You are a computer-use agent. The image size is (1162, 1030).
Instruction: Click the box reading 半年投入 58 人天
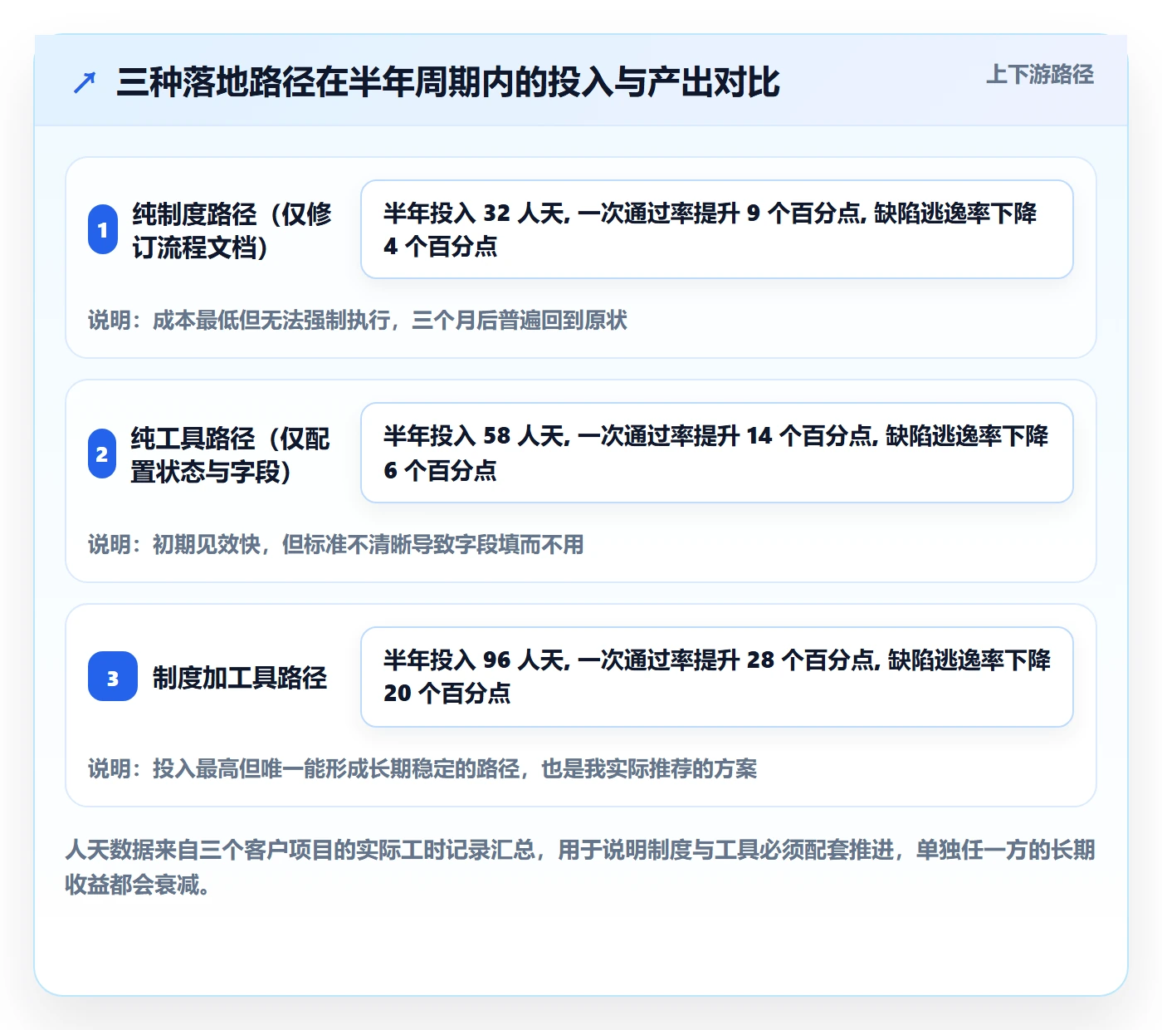717,453
